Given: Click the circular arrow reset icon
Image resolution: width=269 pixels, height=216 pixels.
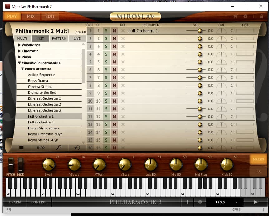Looking at the screenshot, I should click(77, 148).
